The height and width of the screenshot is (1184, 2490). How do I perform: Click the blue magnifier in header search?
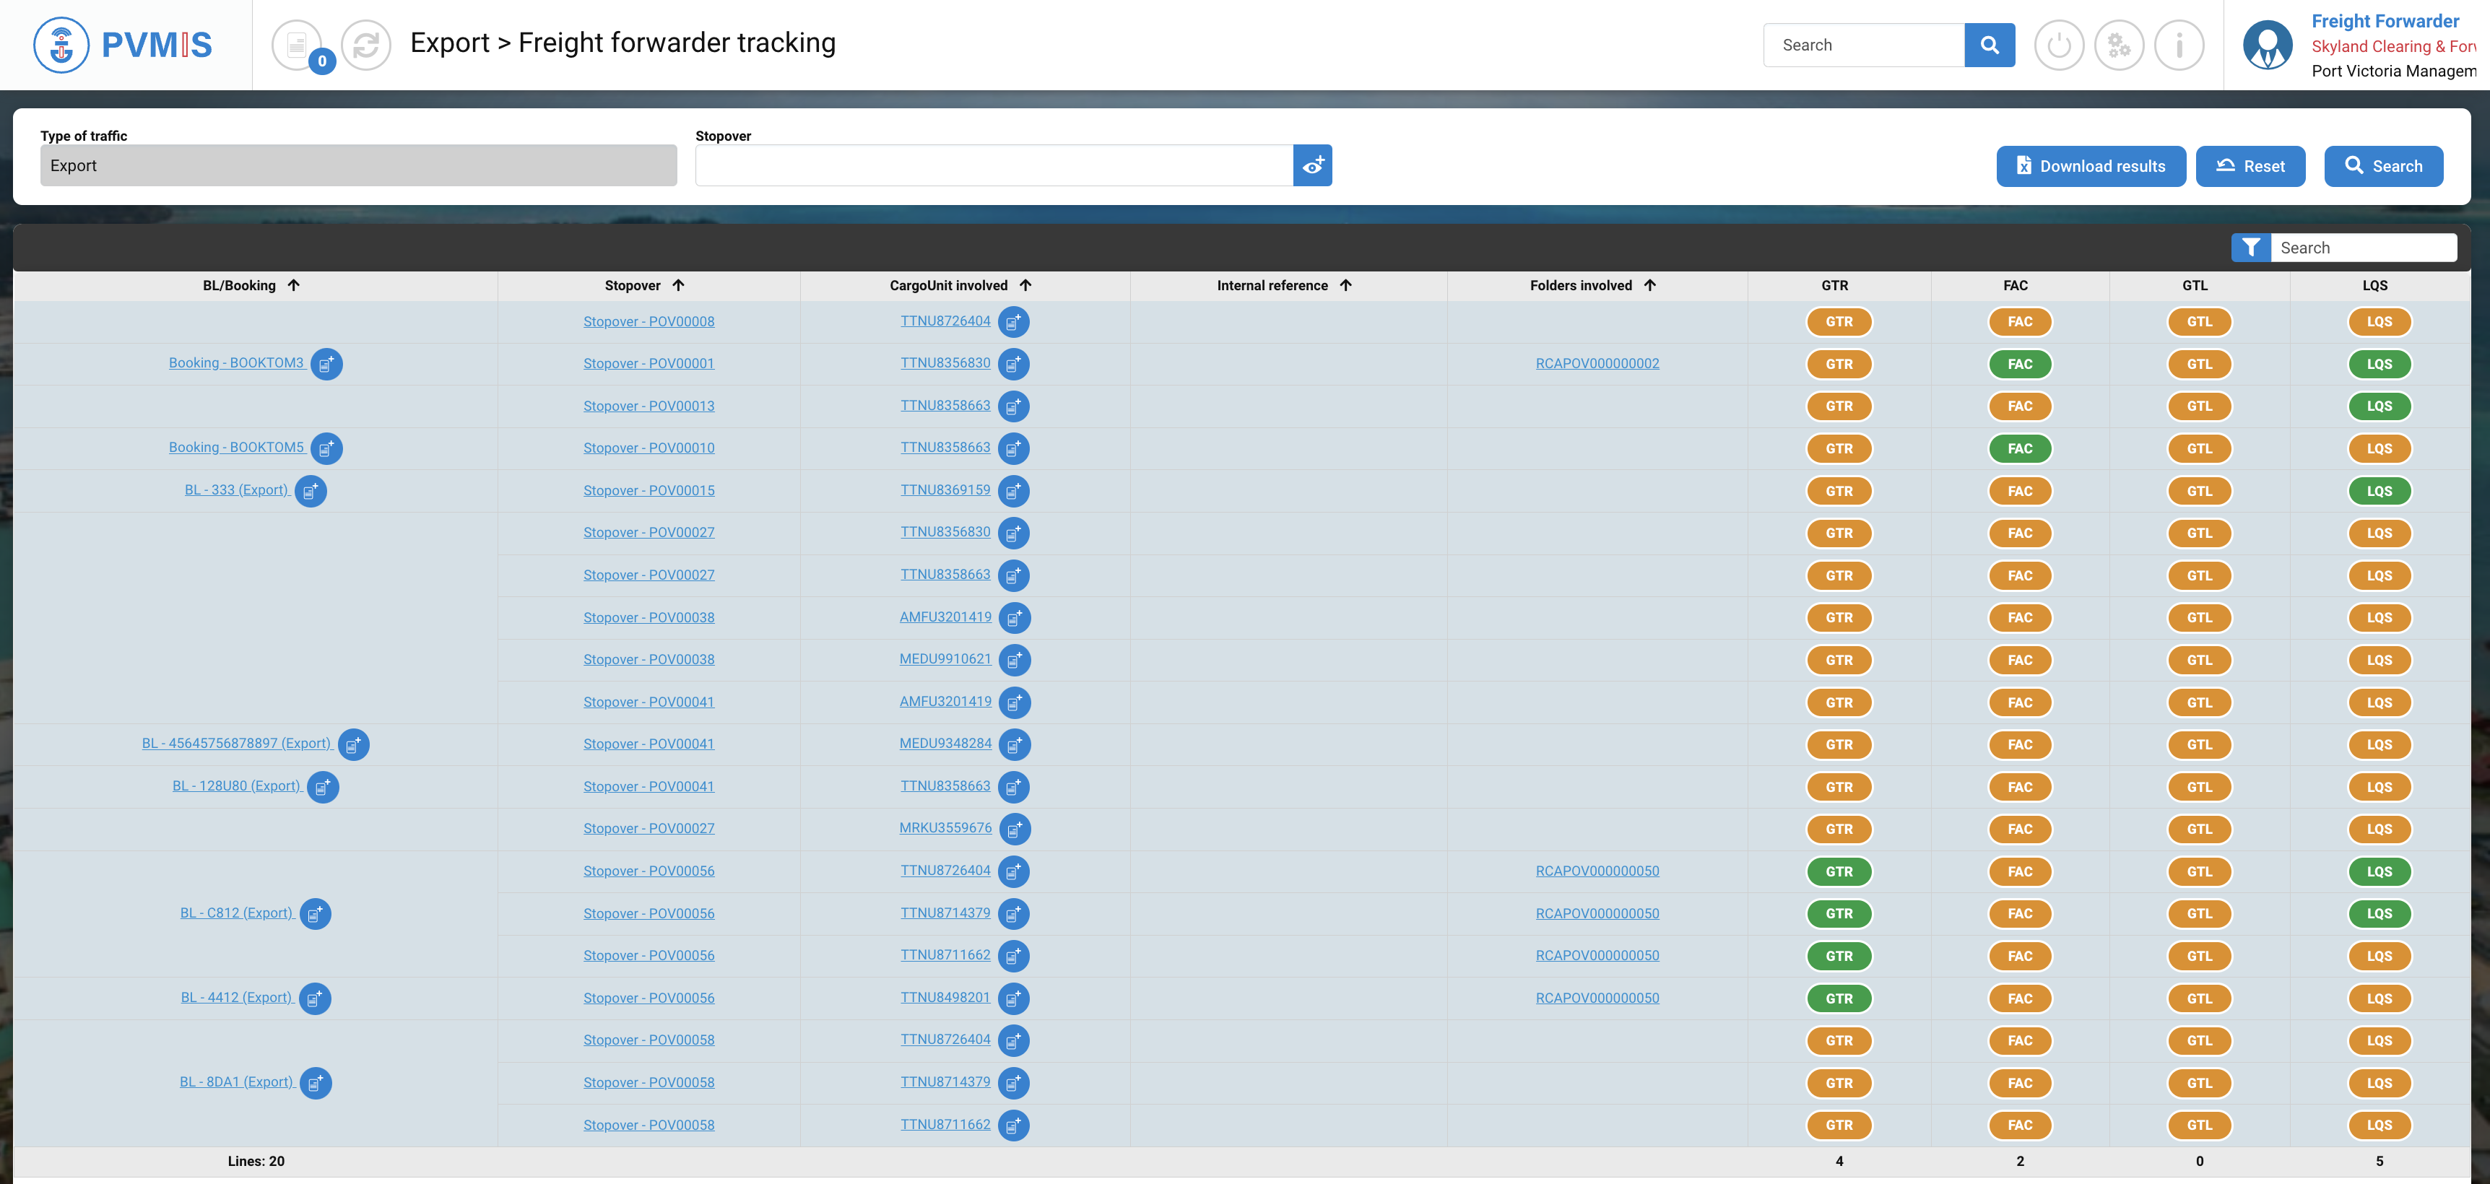(x=1990, y=45)
